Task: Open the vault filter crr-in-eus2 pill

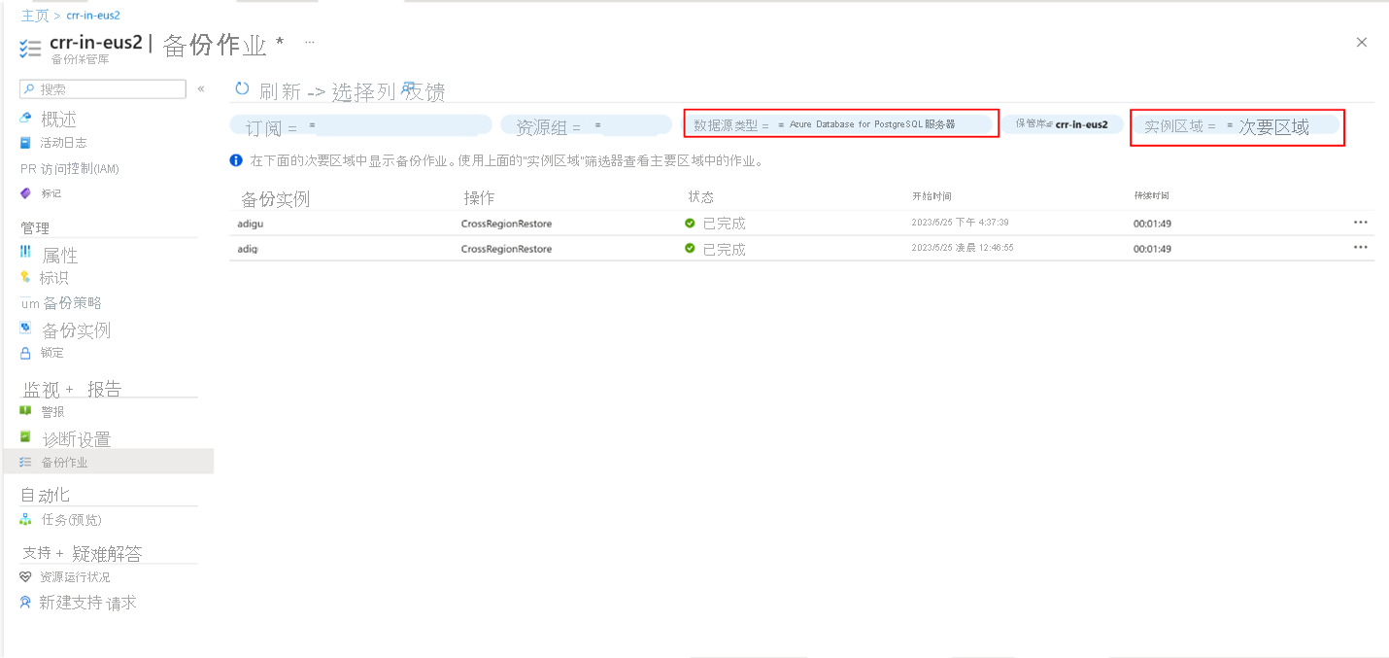Action: tap(1063, 124)
